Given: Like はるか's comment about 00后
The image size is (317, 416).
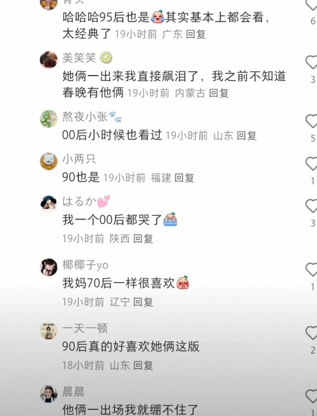Looking at the screenshot, I should [311, 206].
